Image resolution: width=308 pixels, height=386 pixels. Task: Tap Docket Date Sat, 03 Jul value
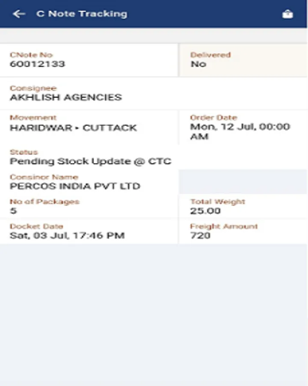[x=67, y=235]
